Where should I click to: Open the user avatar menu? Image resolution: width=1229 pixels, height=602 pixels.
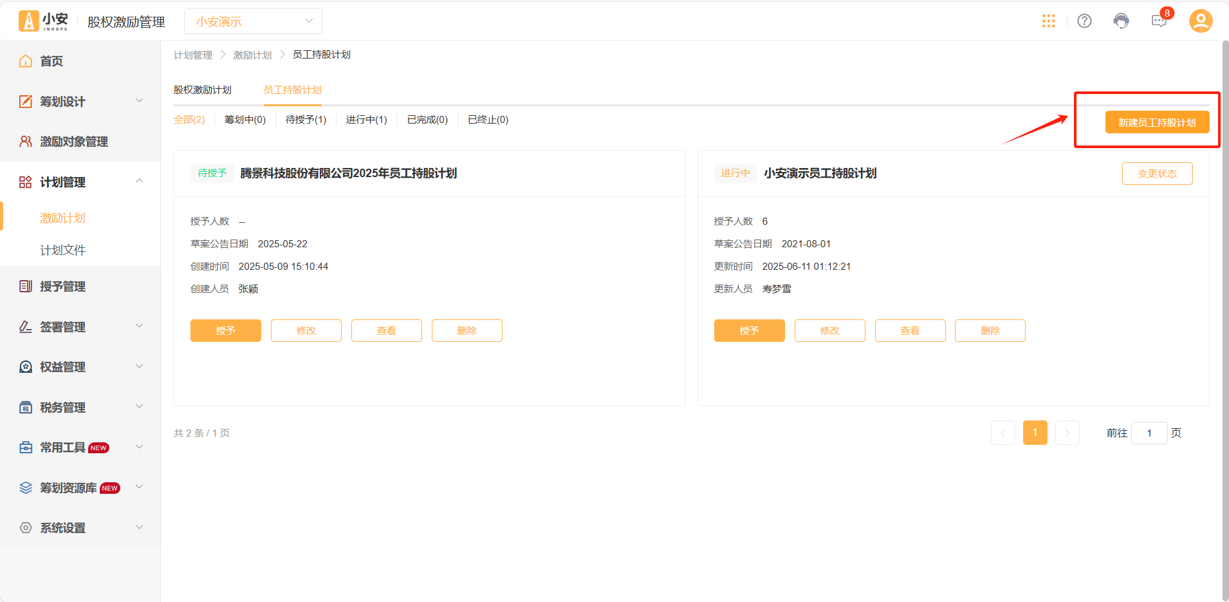click(x=1201, y=21)
